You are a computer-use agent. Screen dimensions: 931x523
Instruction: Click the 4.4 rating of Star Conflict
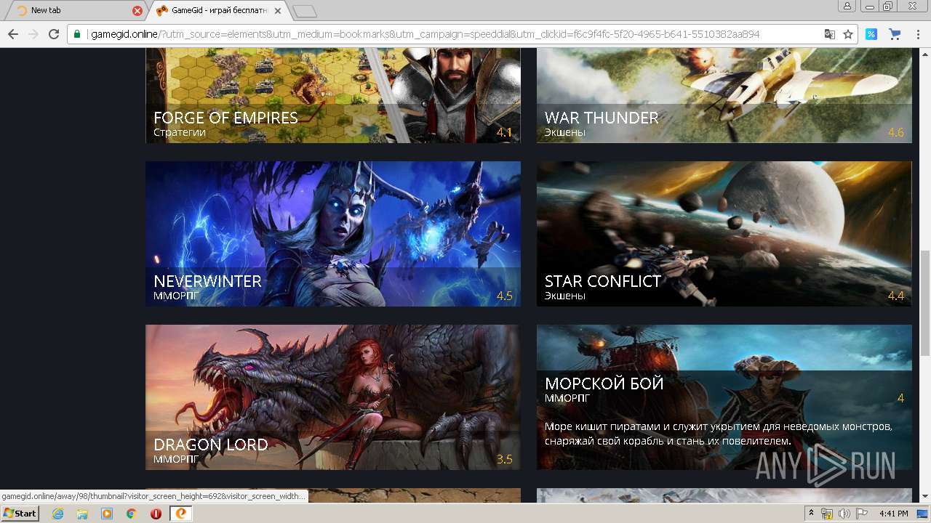pyautogui.click(x=896, y=296)
